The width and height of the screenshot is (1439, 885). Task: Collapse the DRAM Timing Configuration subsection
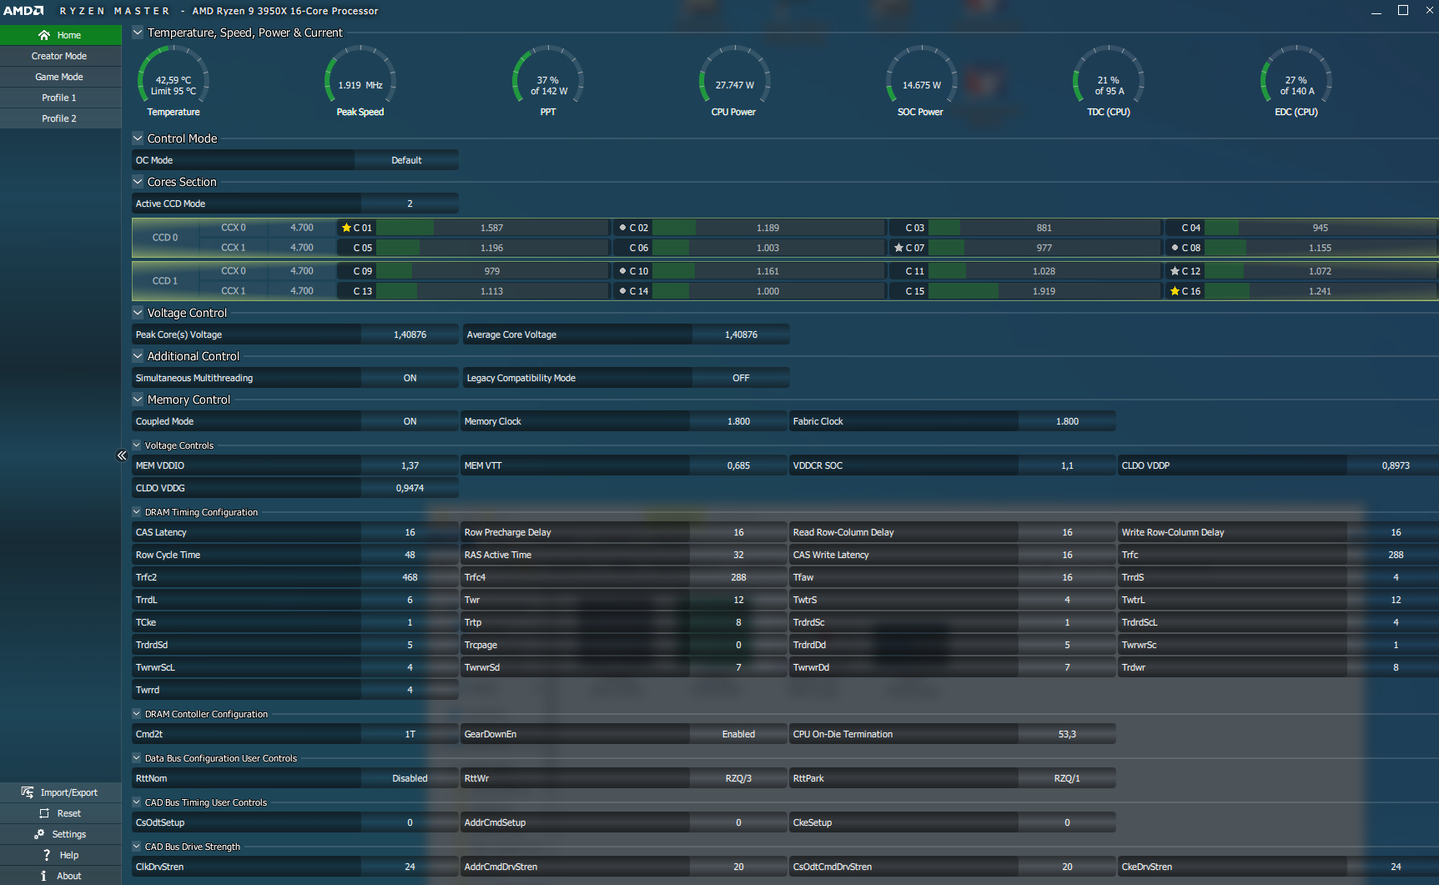137,512
